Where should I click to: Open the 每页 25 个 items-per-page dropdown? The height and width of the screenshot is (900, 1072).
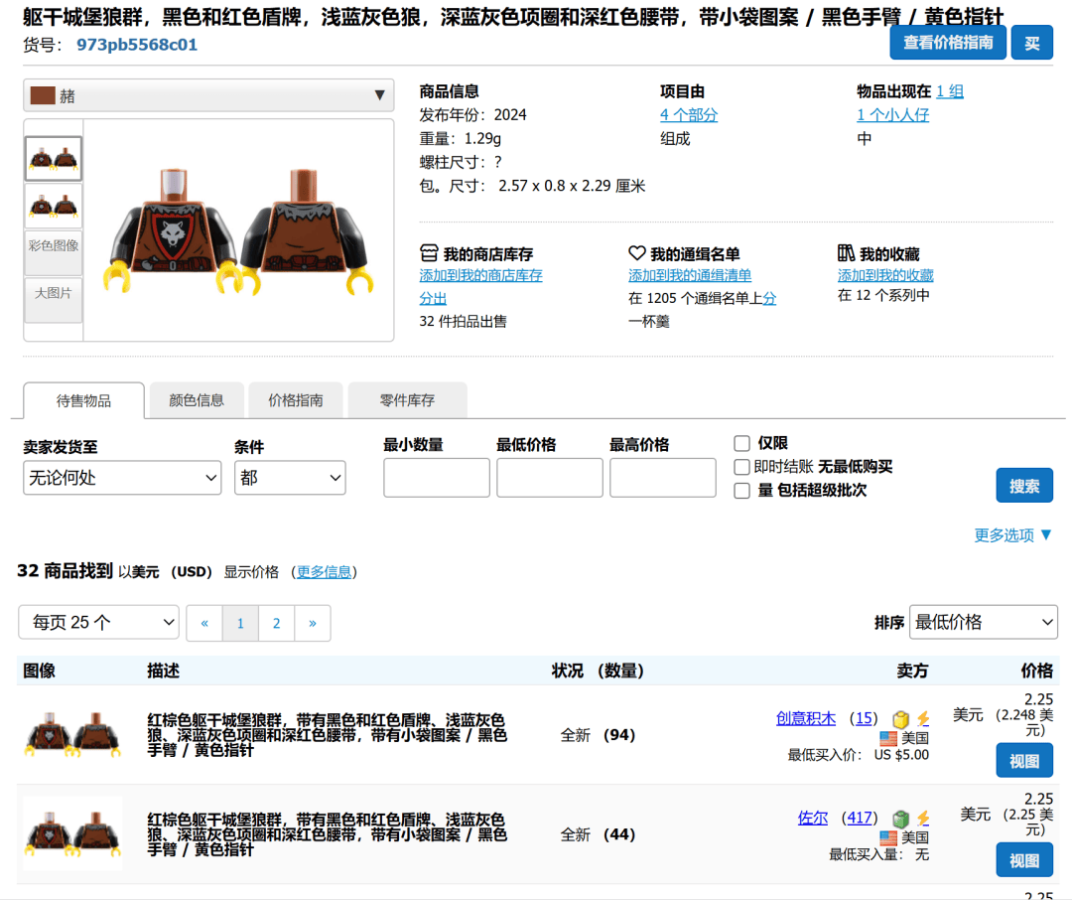coord(98,623)
